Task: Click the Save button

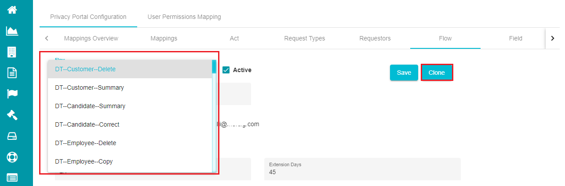Action: [x=404, y=73]
